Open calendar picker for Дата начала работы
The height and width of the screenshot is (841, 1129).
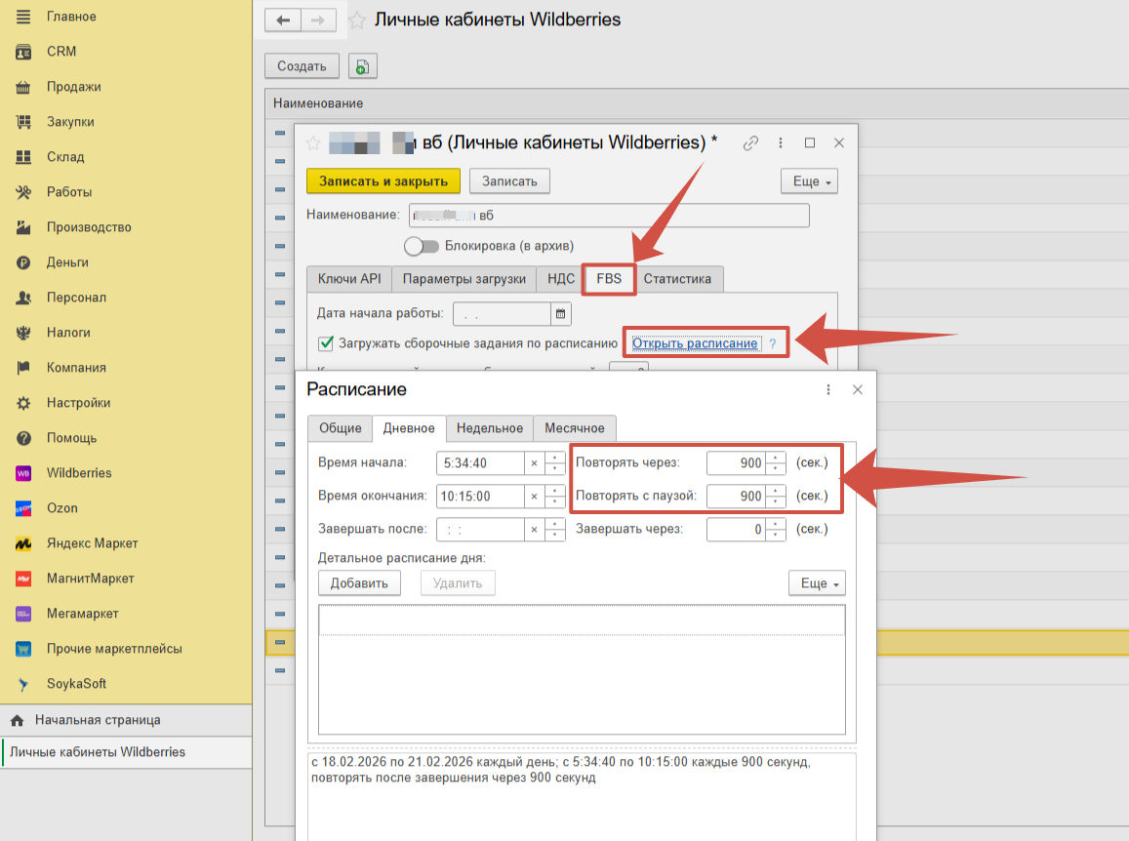[561, 314]
